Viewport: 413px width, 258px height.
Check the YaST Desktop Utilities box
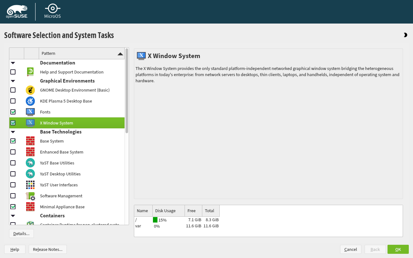coord(13,174)
